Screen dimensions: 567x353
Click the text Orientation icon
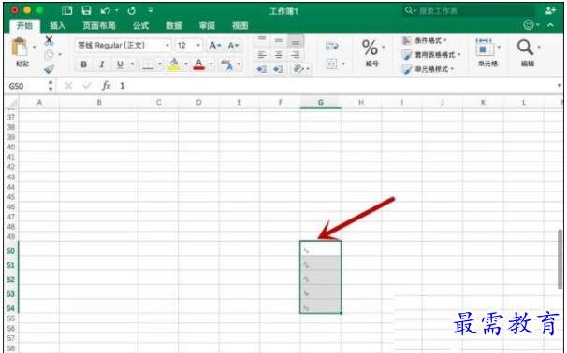point(298,68)
